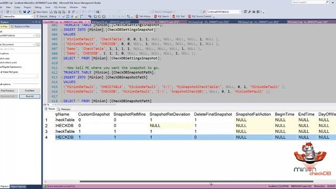Click the Find All button

click(x=29, y=96)
